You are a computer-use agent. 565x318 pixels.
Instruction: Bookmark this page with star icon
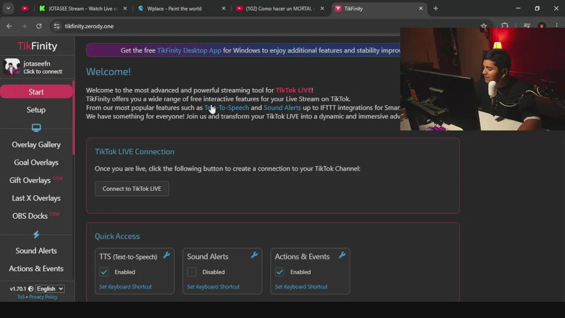(x=484, y=26)
